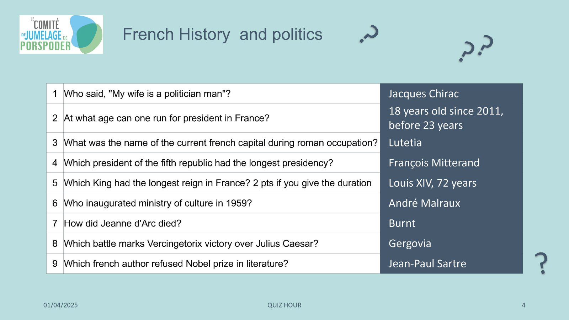This screenshot has height=320, width=569.
Task: Select the Jeanne d'Arc question row
Action: pos(213,223)
